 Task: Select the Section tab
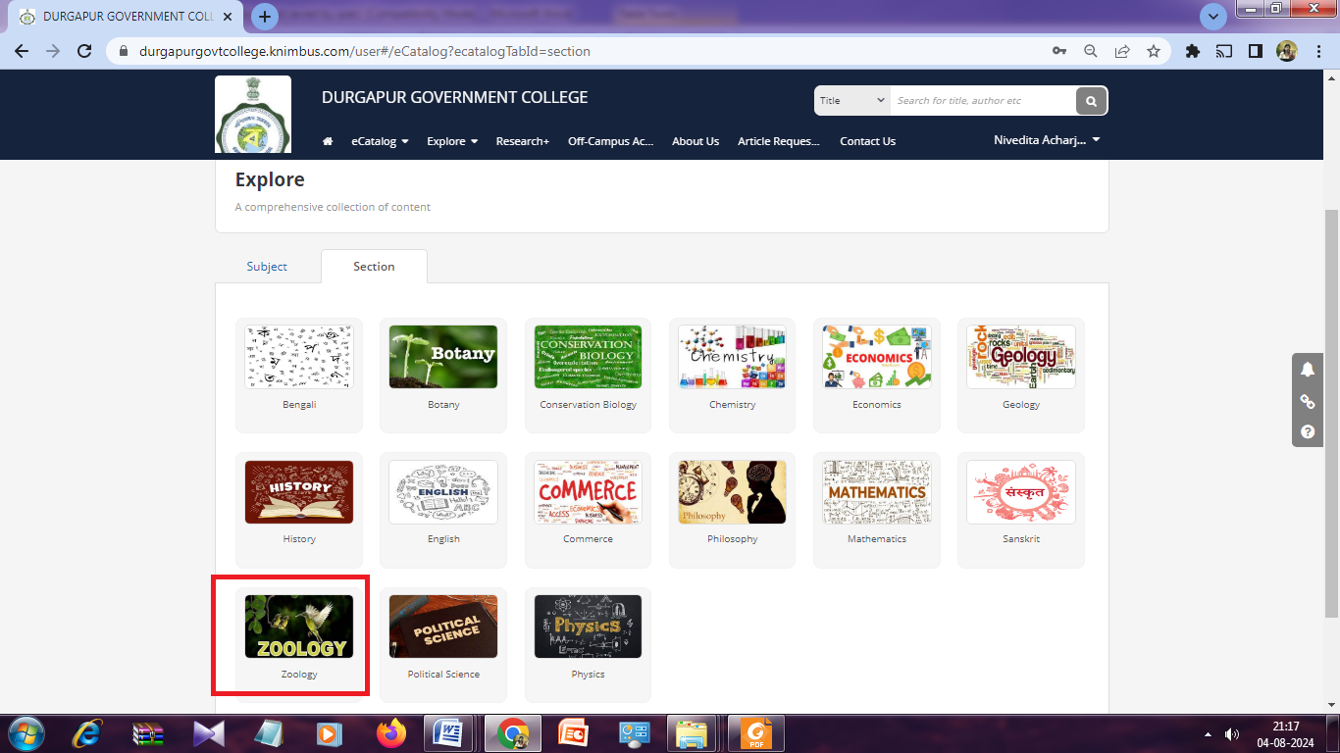[374, 267]
